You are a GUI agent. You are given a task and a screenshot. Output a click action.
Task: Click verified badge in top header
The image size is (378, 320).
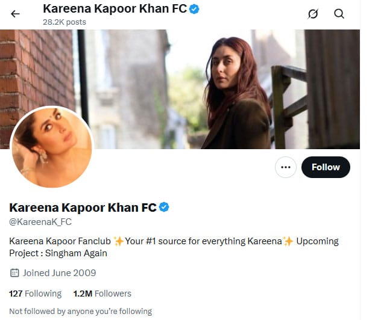pyautogui.click(x=194, y=9)
